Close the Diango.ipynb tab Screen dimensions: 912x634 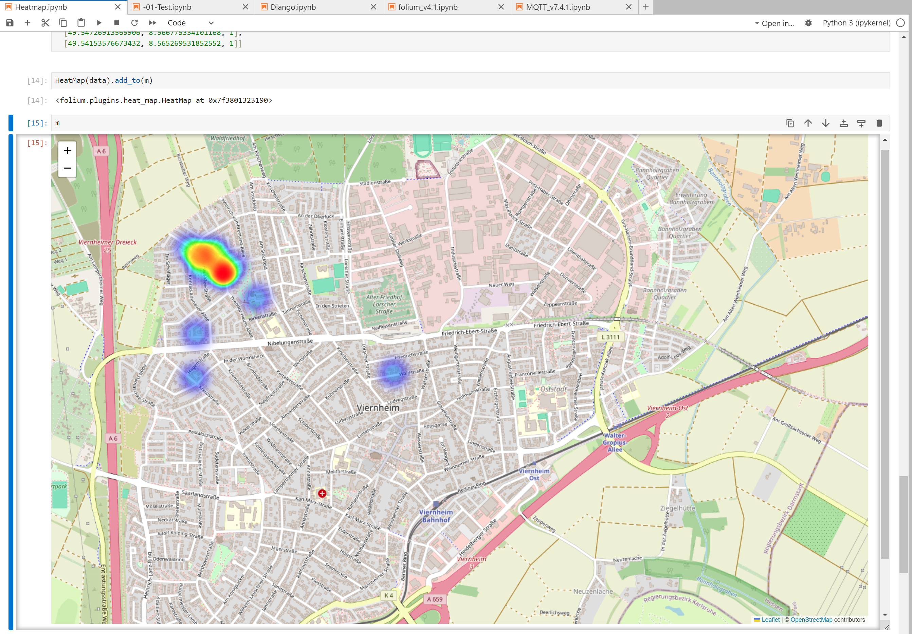373,7
